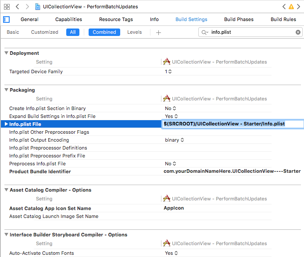Click the Info.plist File path text field
Viewport: 304px width, 257px height.
232,124
